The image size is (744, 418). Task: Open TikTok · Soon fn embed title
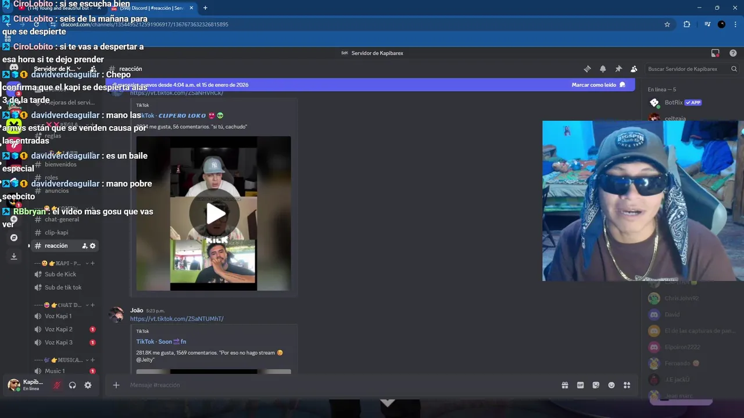pyautogui.click(x=161, y=341)
